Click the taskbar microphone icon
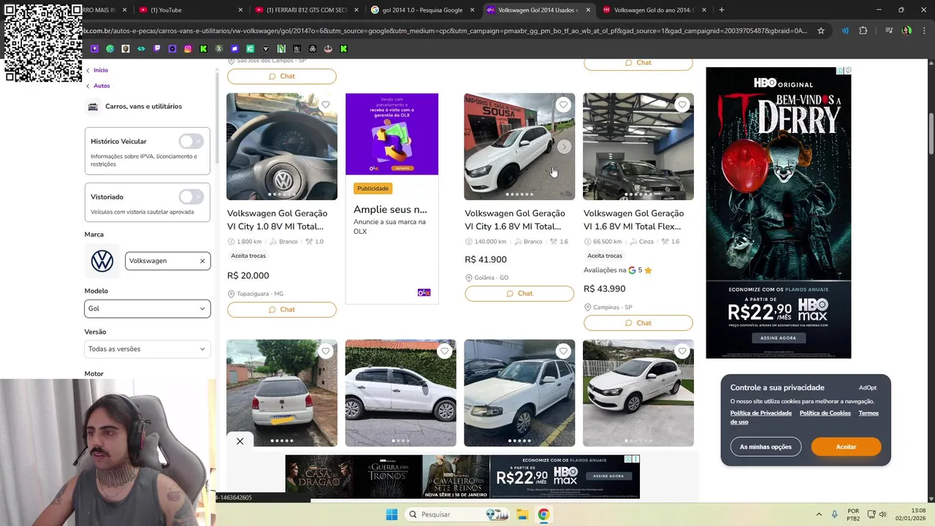 [x=834, y=514]
